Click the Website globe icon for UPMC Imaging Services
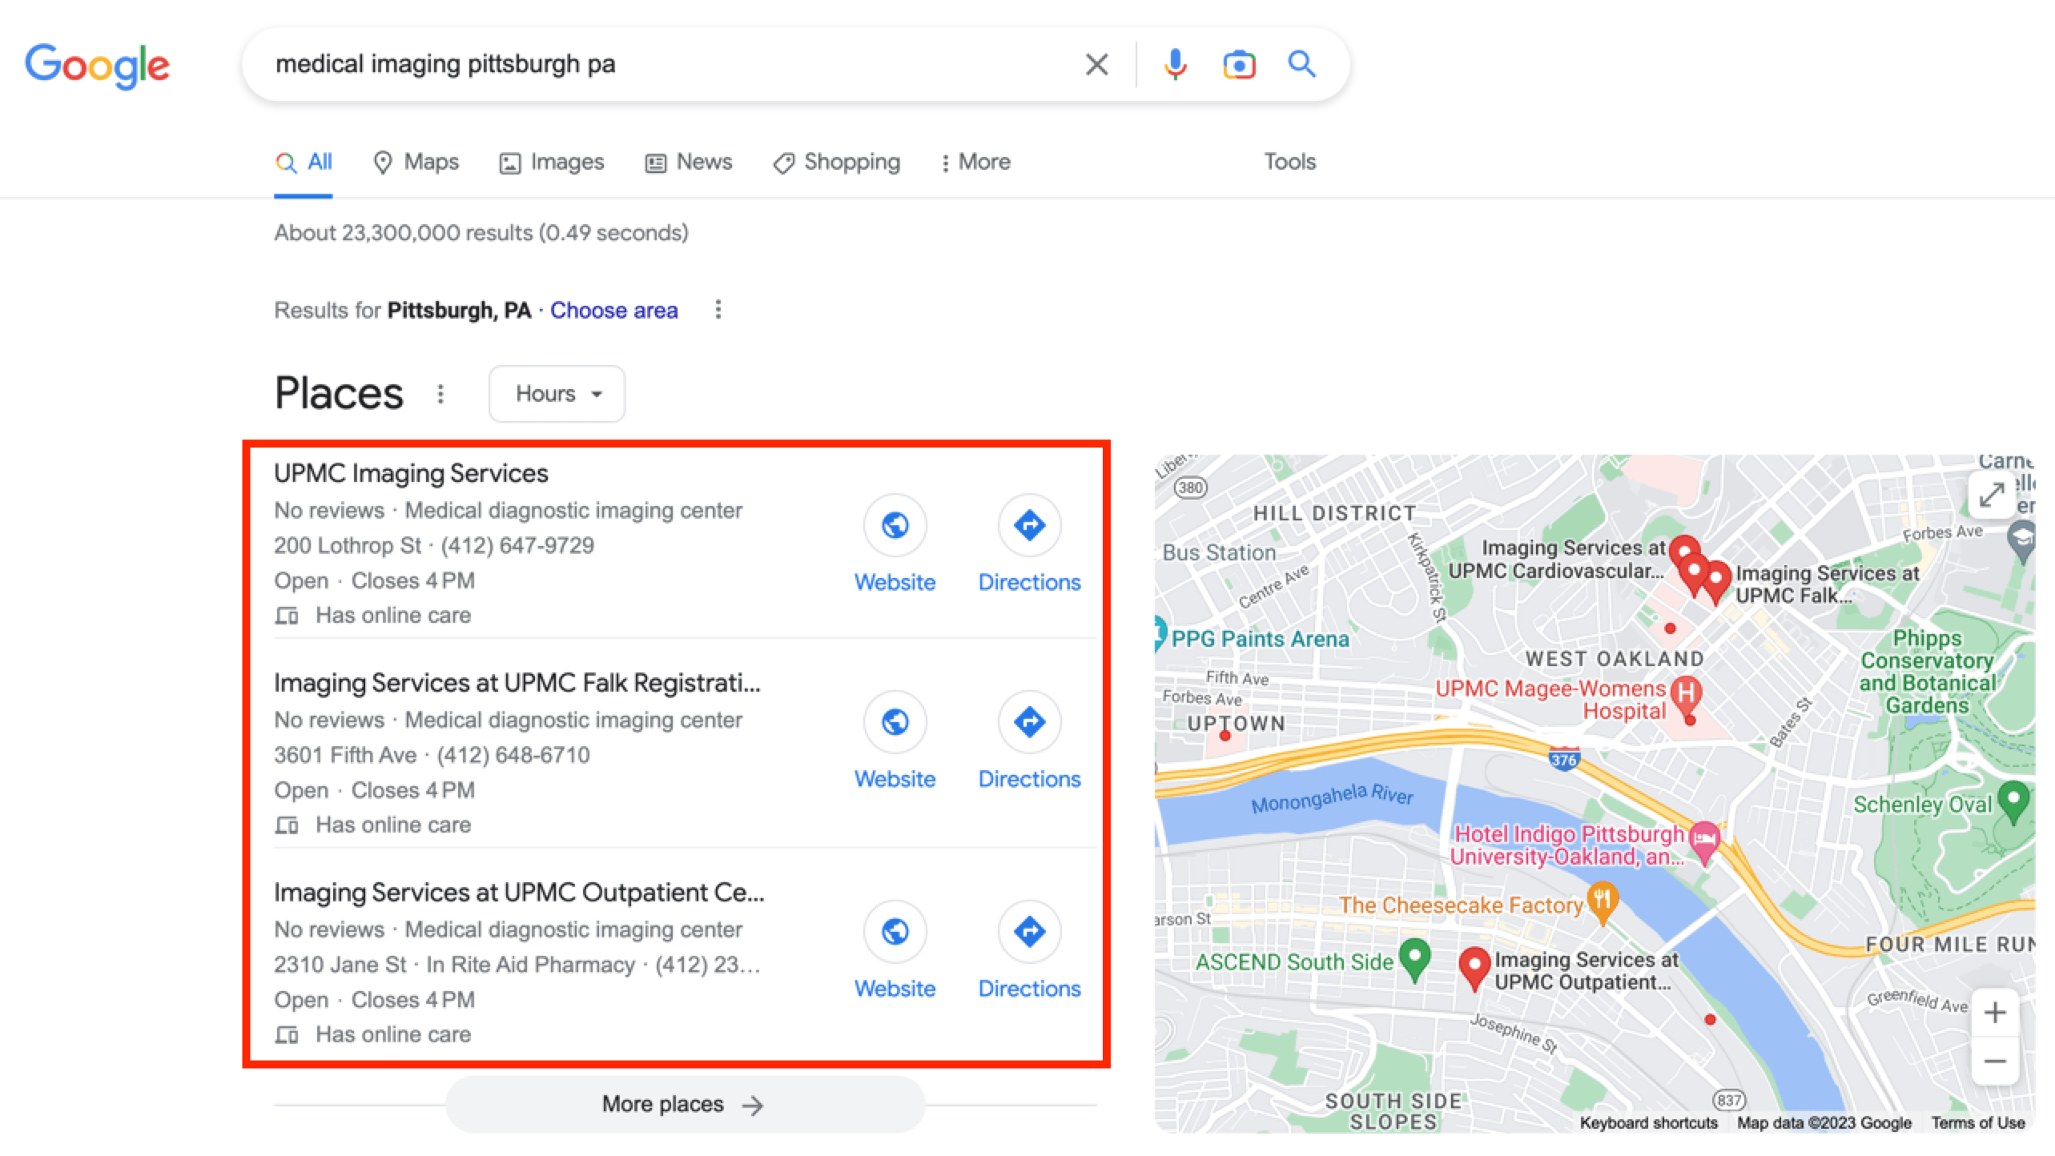Screen dimensions: 2055x1156 point(894,525)
